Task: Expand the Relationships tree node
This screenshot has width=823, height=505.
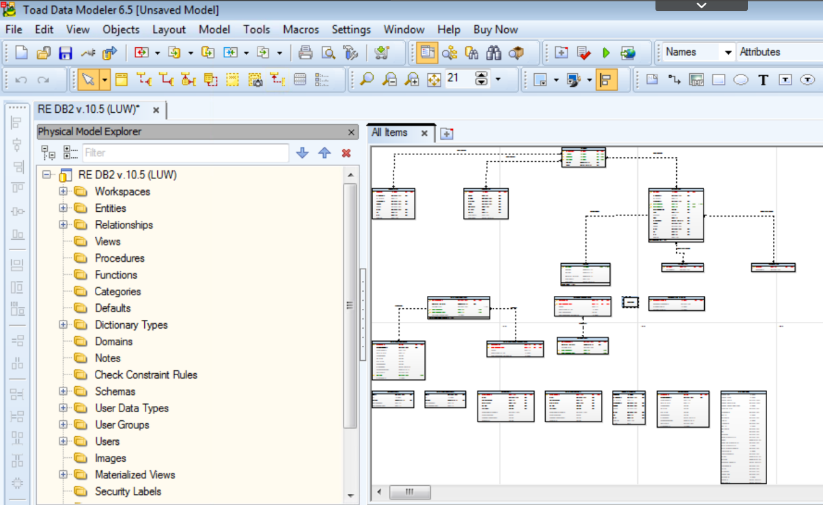Action: 64,225
